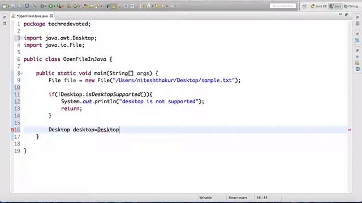Switch to the Java EE perspective

(318, 6)
